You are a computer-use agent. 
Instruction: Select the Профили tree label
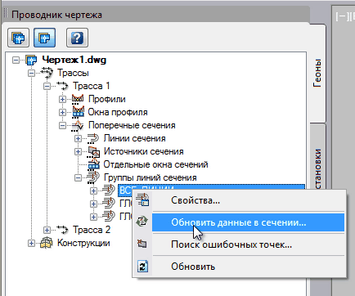(x=107, y=99)
